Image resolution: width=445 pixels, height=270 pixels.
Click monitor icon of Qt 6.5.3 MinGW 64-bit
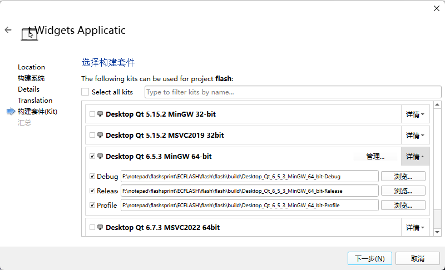click(x=100, y=156)
